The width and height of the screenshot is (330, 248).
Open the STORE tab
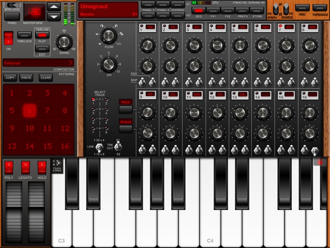[257, 11]
